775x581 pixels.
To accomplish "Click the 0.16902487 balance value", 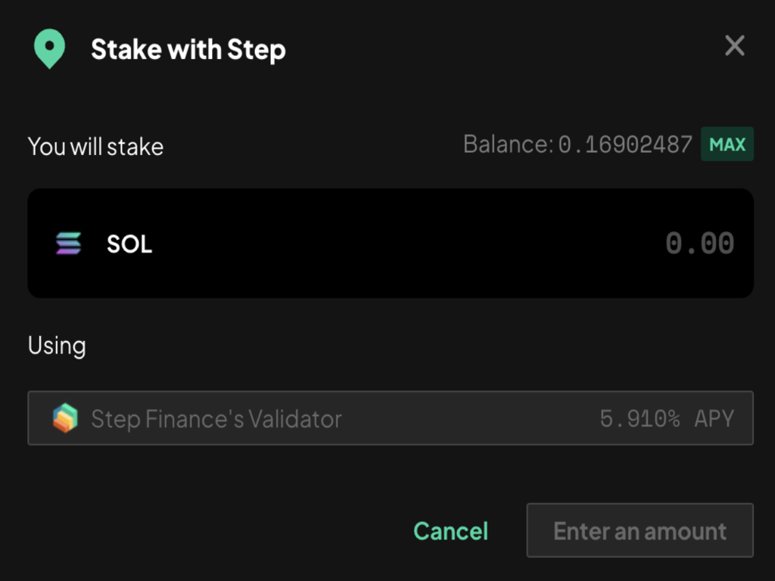I will [x=625, y=144].
